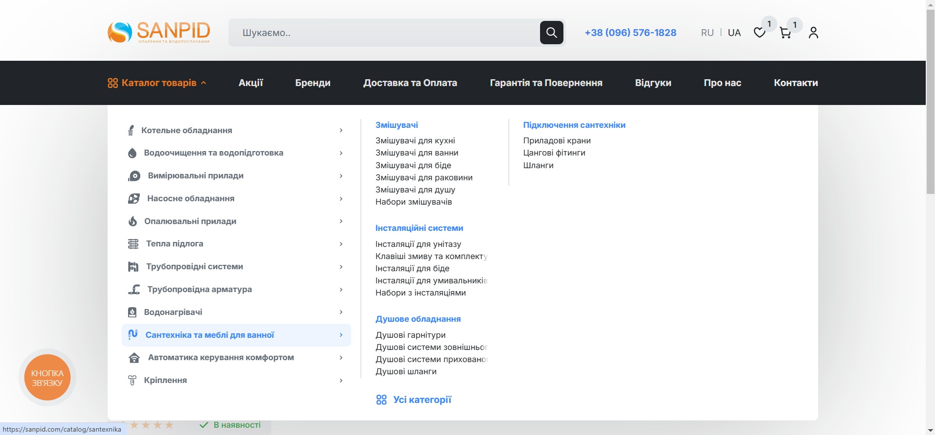The image size is (935, 435).
Task: Open the shopping cart icon
Action: 785,33
